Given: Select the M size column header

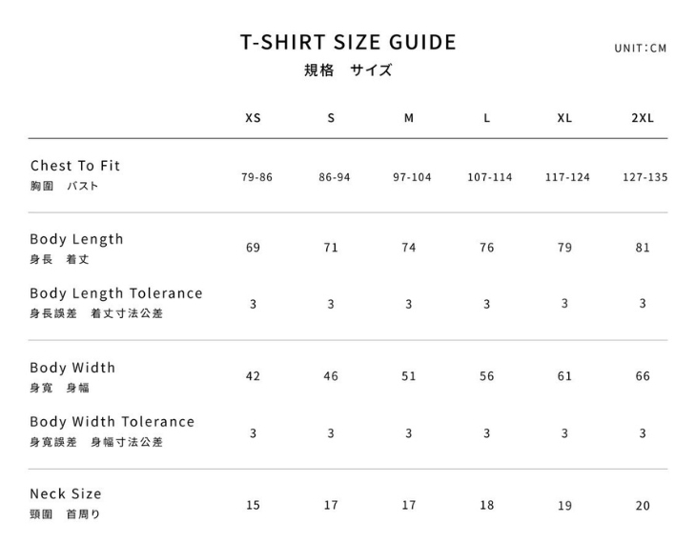Looking at the screenshot, I should 409,118.
